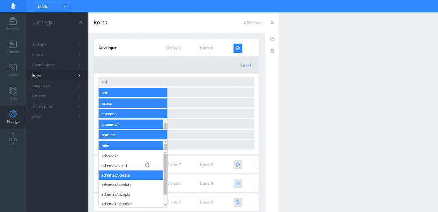438x212 pixels.
Task: Click the permission input containing 'api'
Action: pos(176,82)
